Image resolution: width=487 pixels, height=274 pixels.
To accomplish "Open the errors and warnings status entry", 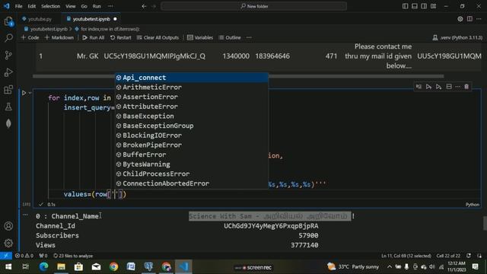I will tap(24, 256).
